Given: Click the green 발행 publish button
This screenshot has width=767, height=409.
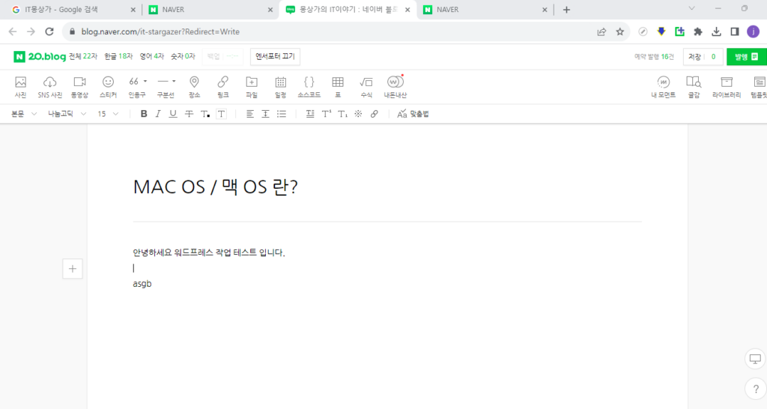Looking at the screenshot, I should (747, 57).
